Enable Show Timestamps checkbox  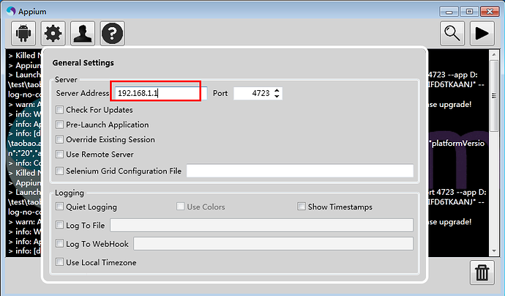click(x=302, y=207)
